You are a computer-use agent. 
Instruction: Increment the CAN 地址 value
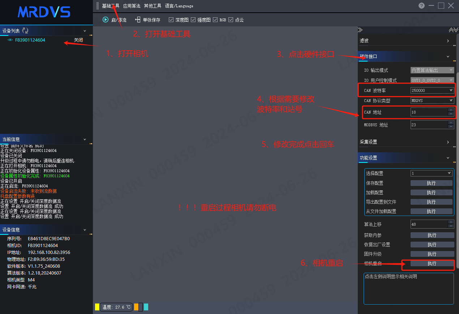point(451,110)
